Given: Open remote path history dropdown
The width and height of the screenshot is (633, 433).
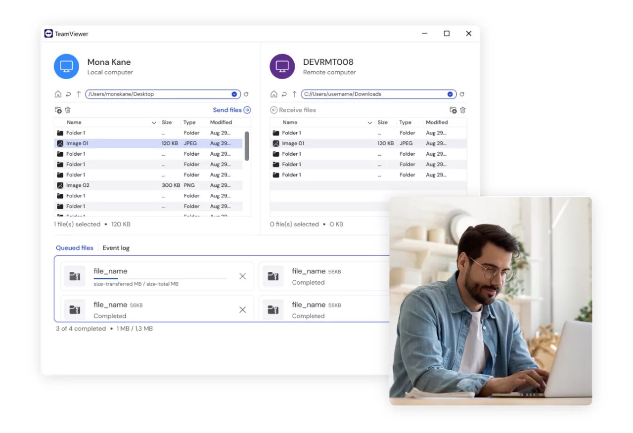Looking at the screenshot, I should click(450, 94).
